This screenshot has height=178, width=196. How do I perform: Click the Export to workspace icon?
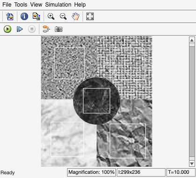[10, 16]
